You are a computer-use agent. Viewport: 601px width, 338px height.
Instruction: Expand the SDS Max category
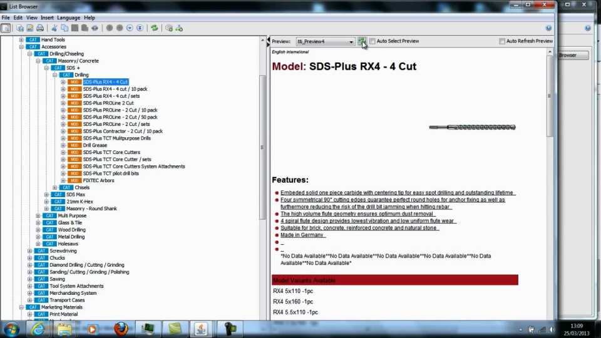(x=46, y=195)
